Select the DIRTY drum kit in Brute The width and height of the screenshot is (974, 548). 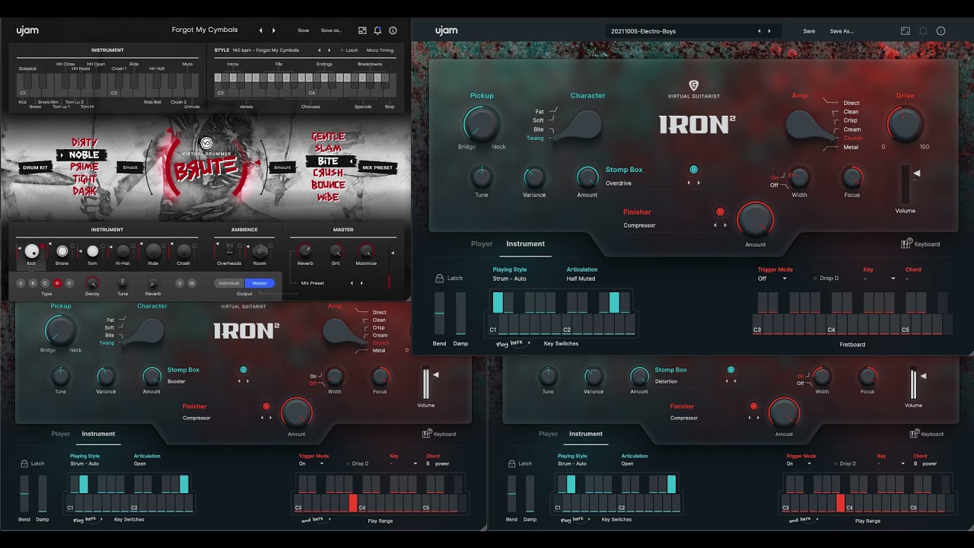tap(84, 143)
